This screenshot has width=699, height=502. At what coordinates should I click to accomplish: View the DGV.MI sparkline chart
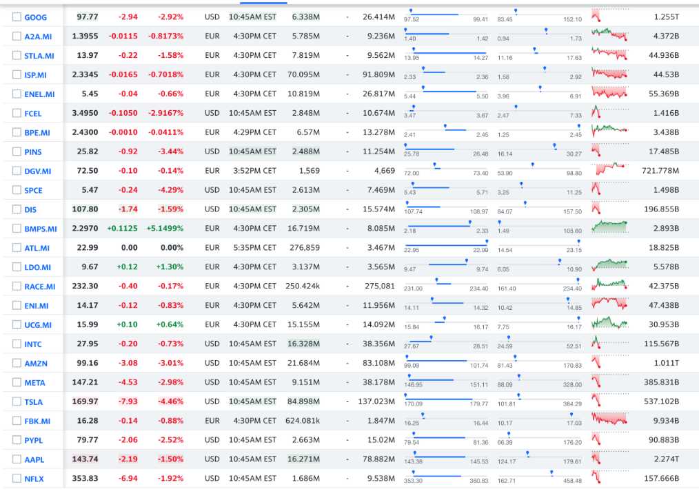point(609,169)
